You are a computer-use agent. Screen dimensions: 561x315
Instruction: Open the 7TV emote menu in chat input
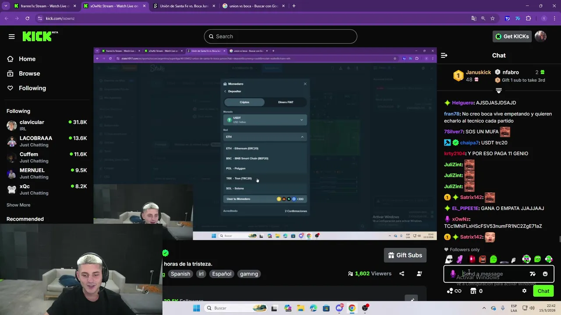pyautogui.click(x=533, y=274)
